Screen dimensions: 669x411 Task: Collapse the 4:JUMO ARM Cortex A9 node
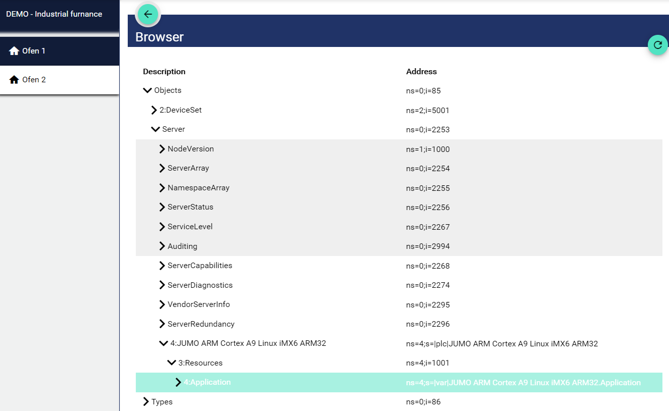pyautogui.click(x=164, y=343)
